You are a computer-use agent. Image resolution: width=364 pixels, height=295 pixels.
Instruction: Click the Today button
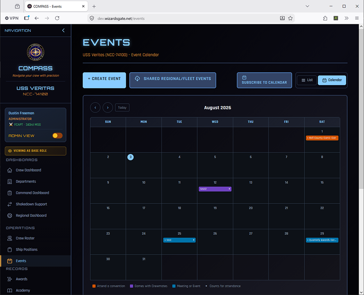tap(122, 108)
